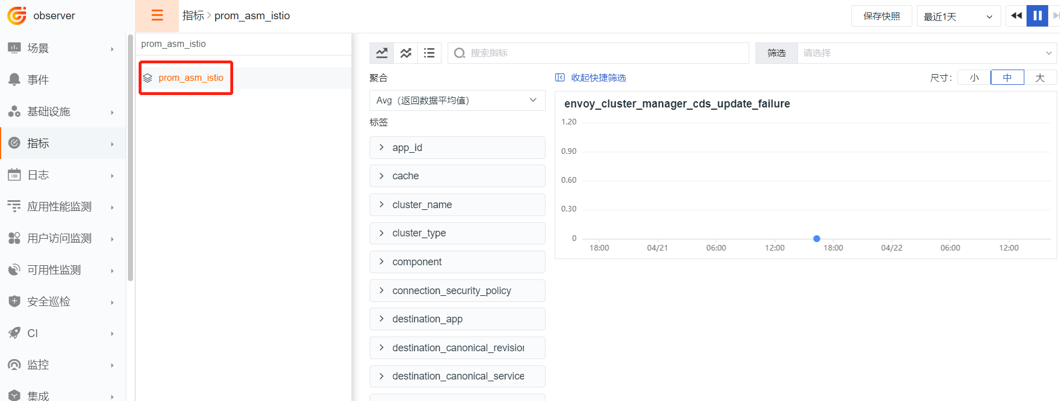Click the layers icon beside prom_asm_istio

(148, 78)
